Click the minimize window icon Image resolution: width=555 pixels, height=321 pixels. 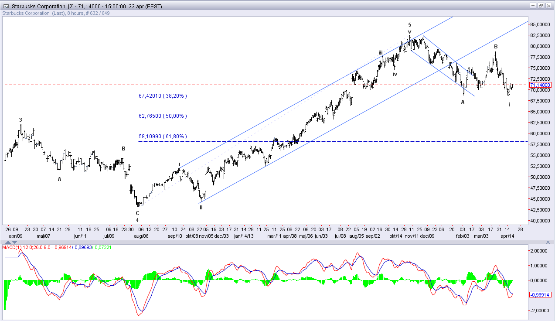pos(533,6)
